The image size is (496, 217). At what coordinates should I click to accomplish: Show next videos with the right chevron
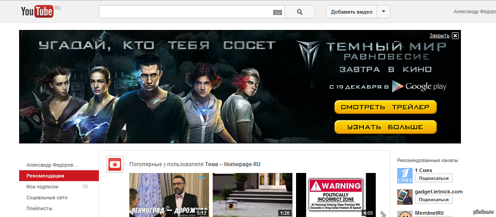[x=383, y=214]
